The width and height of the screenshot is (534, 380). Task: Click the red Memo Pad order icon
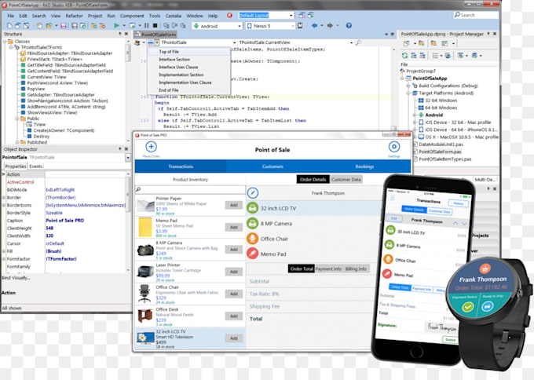coord(252,254)
